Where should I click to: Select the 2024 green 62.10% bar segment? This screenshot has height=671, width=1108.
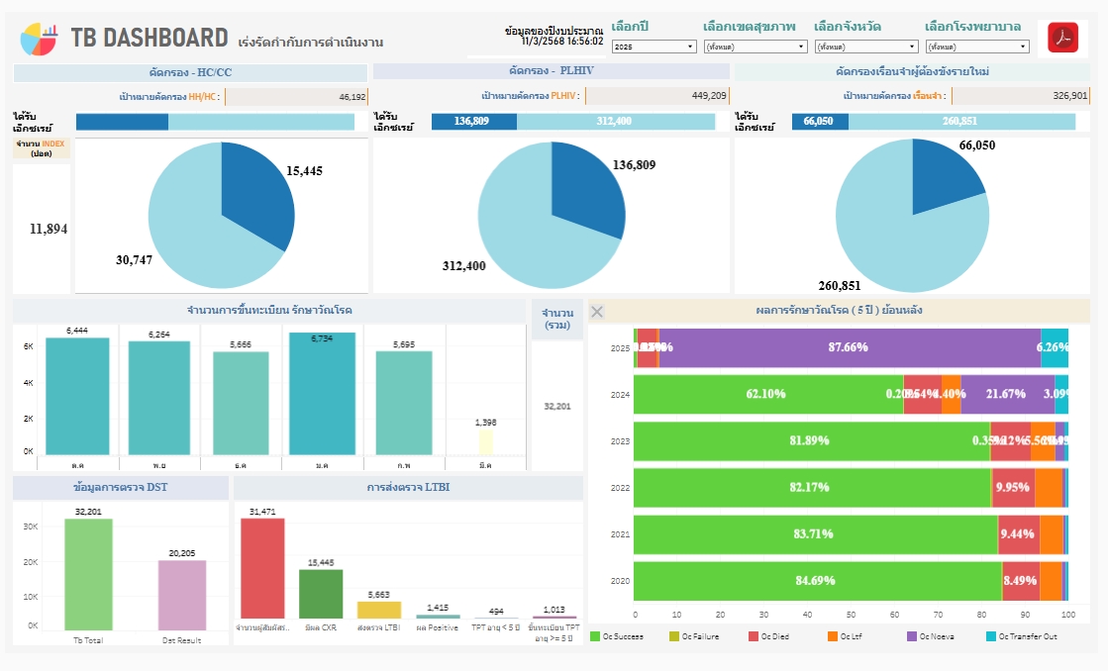click(767, 394)
